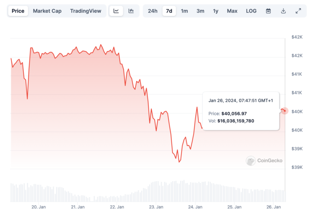This screenshot has height=215, width=310.
Task: Choose the 1m time range
Action: click(184, 11)
